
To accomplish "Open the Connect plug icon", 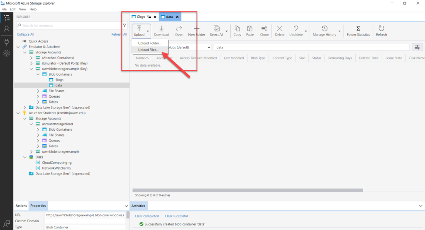I will point(7,42).
